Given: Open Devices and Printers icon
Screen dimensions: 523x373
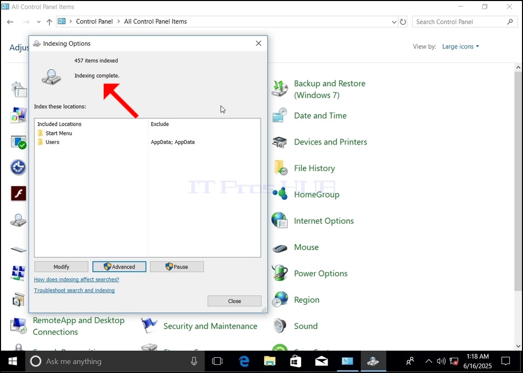Looking at the screenshot, I should pyautogui.click(x=279, y=142).
